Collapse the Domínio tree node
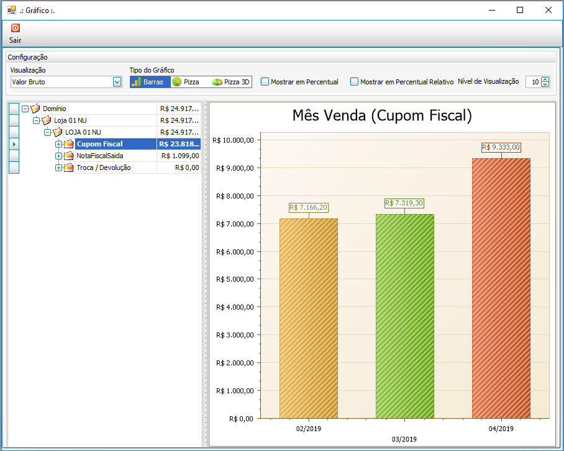This screenshot has height=451, width=564. click(25, 109)
